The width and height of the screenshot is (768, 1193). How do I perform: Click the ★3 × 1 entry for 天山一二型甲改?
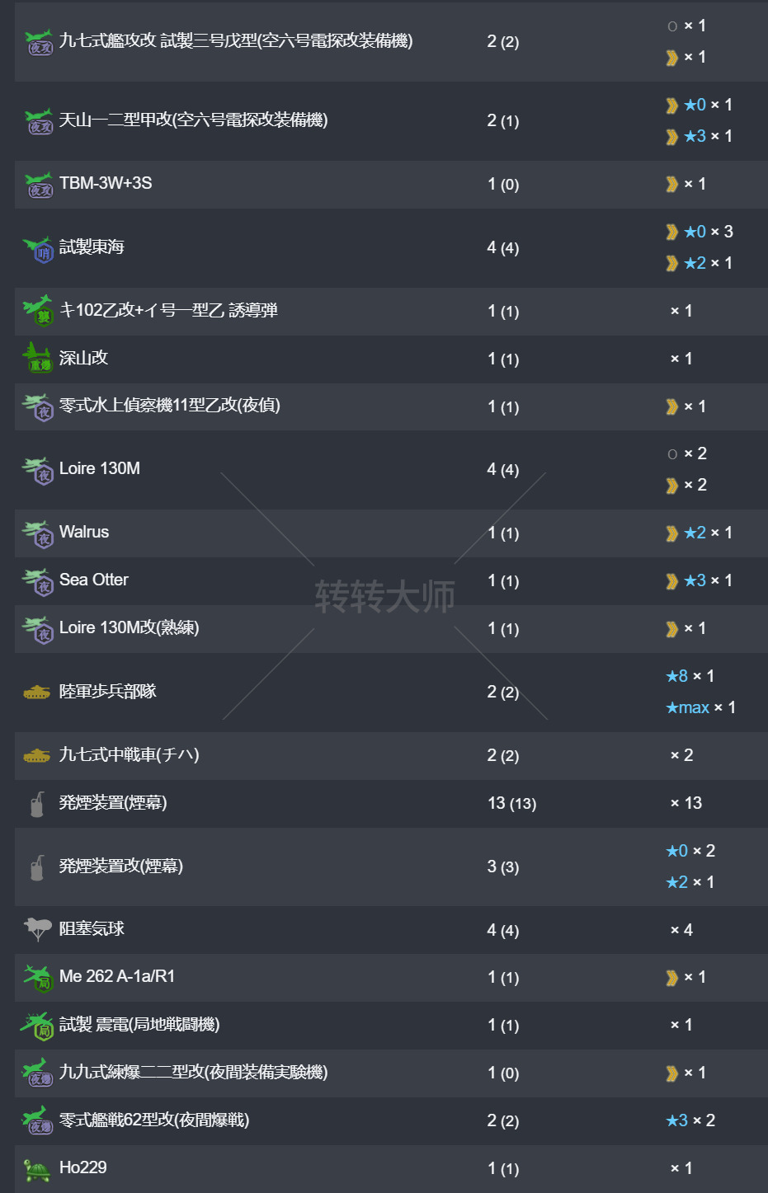707,136
